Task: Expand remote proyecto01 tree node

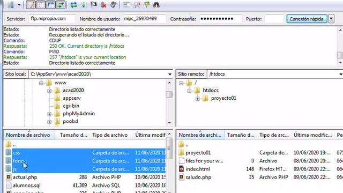Action: pos(198,99)
